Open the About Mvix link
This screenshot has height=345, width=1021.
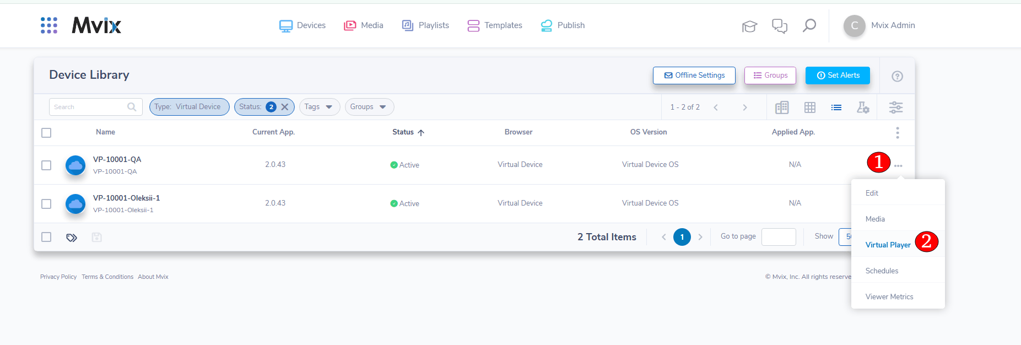(x=153, y=277)
